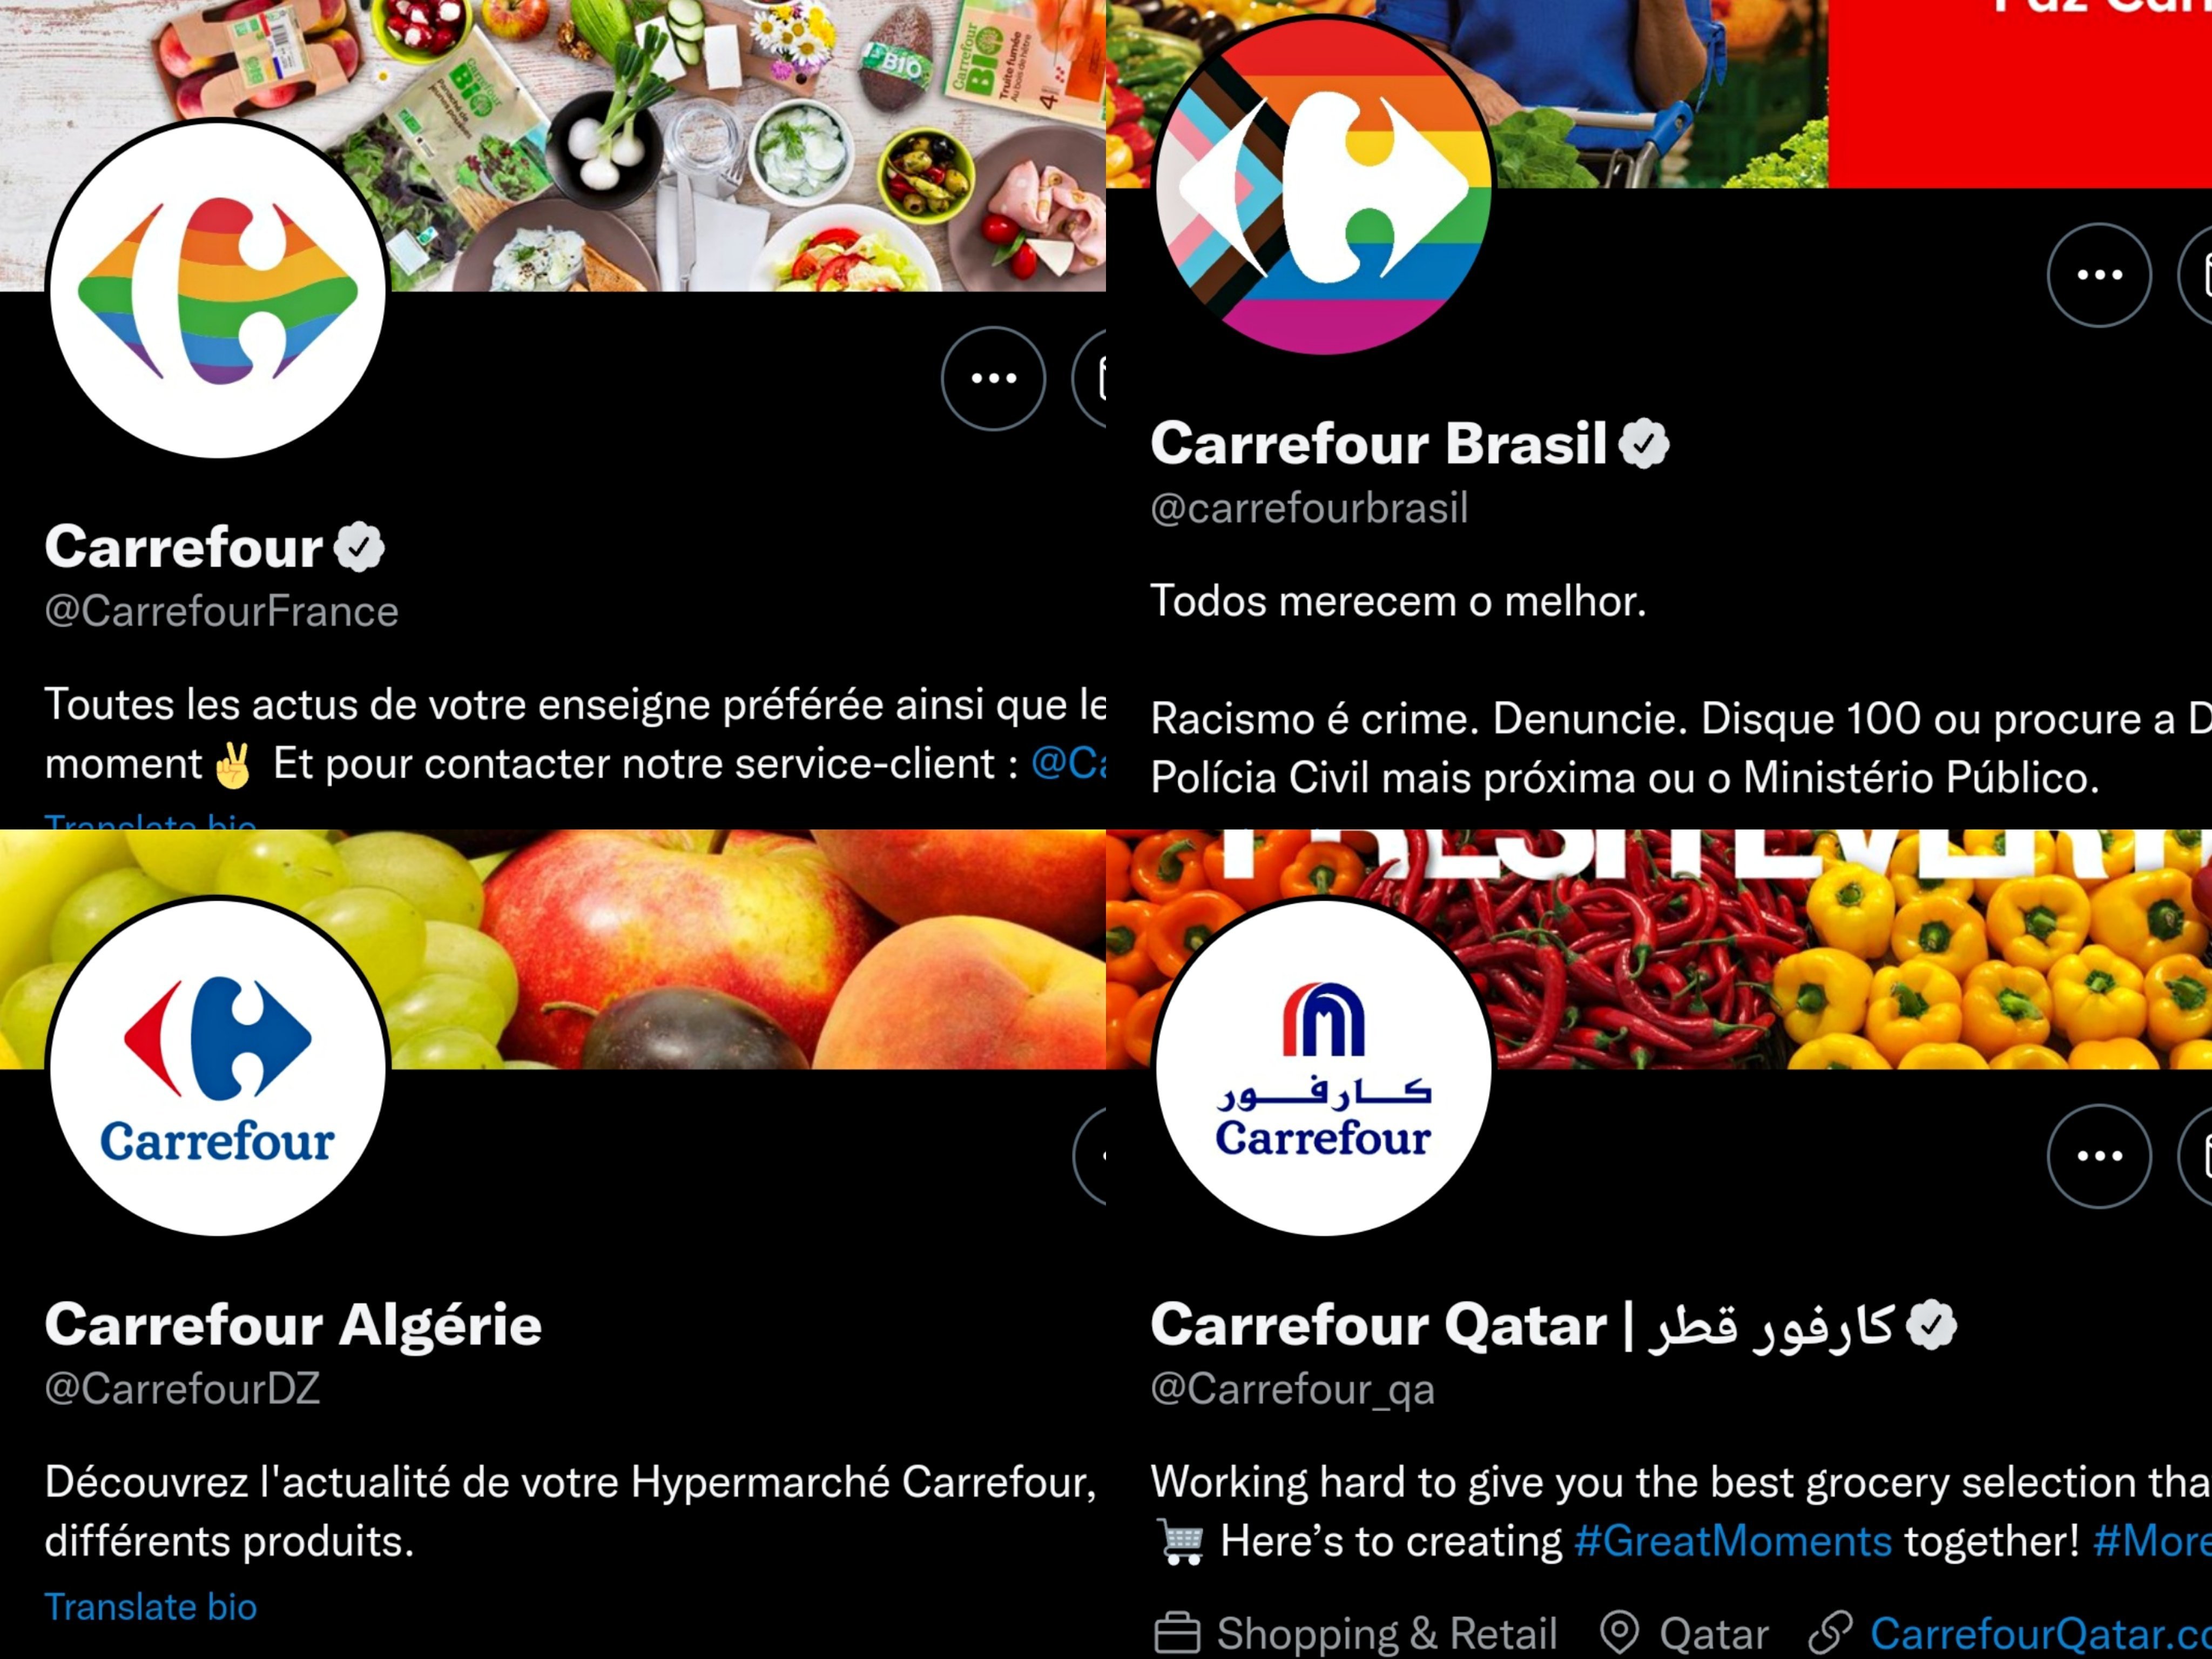Click the Carrefour Qatar verified badge
The width and height of the screenshot is (2212, 1659).
[x=1931, y=1324]
